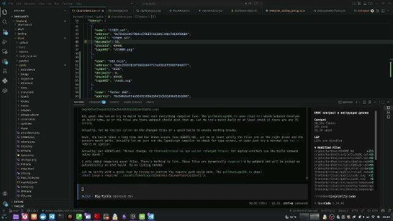Collapse the frontend folder in Explorer

pos(21,21)
